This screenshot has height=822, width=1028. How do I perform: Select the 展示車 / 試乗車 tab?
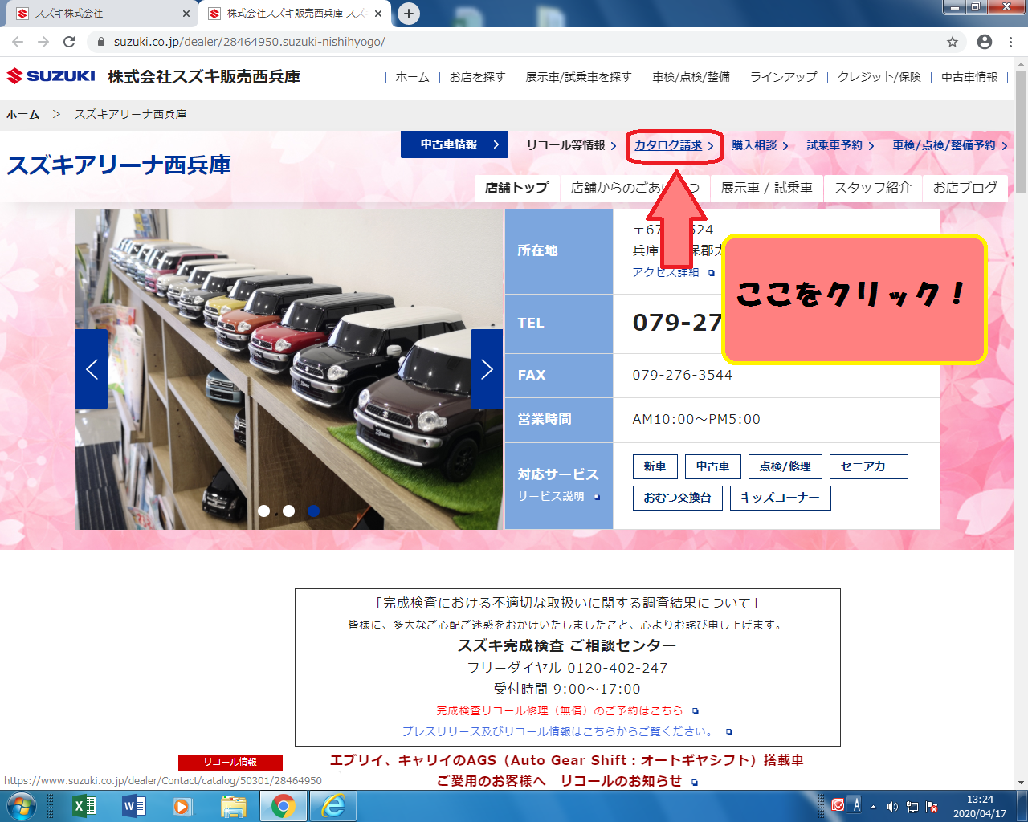click(766, 188)
